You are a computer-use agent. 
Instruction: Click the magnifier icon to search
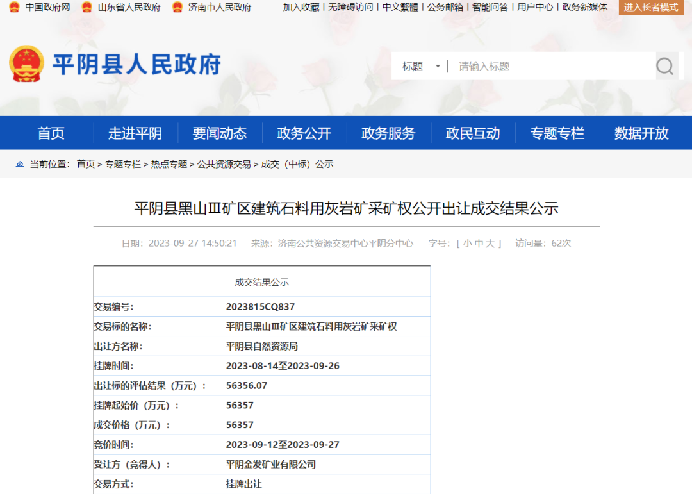(665, 65)
